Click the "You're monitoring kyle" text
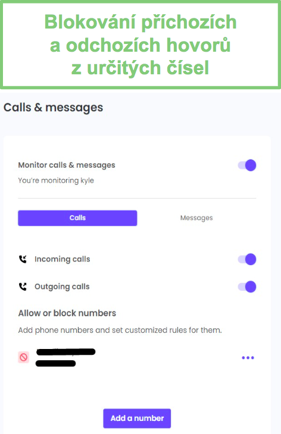The image size is (281, 434). (56, 181)
